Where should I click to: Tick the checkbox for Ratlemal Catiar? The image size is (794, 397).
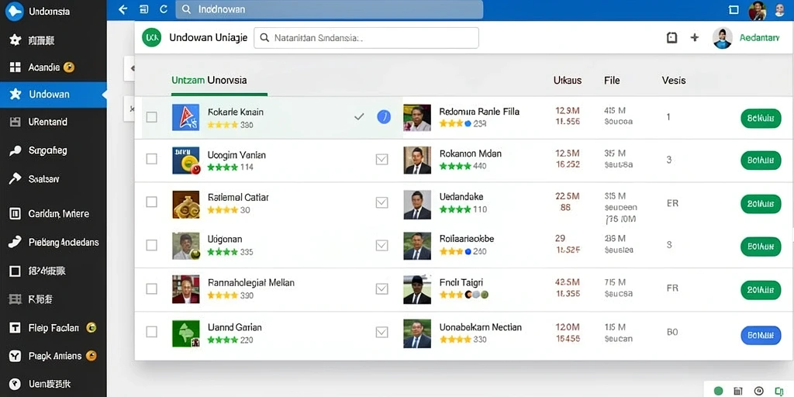pos(151,202)
